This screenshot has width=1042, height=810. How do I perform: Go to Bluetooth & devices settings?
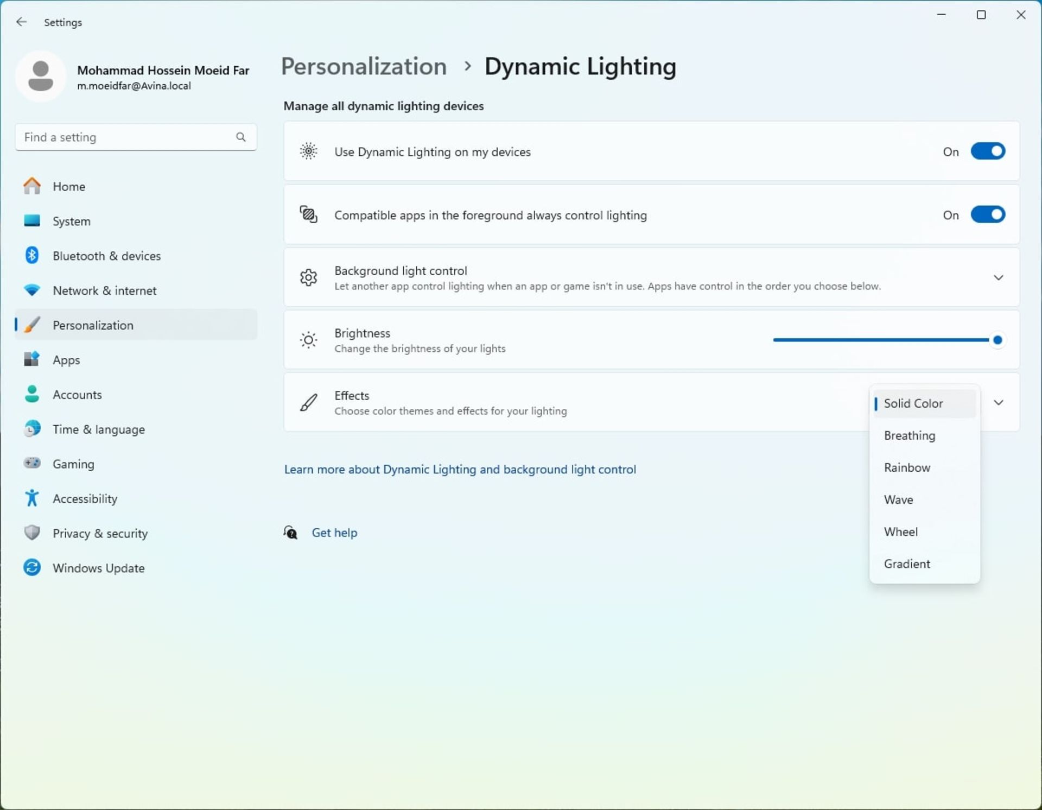pyautogui.click(x=136, y=256)
